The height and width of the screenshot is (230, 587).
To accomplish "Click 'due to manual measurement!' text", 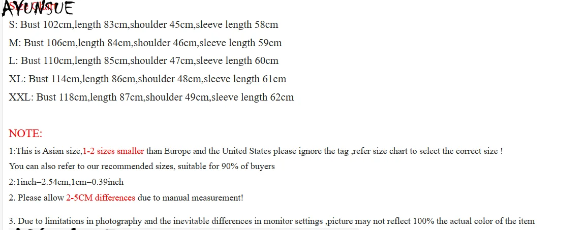I will point(191,198).
